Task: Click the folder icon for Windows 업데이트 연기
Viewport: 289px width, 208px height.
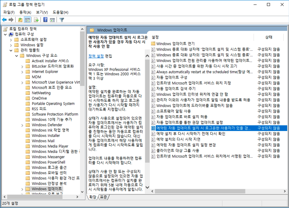Action: tap(153, 44)
